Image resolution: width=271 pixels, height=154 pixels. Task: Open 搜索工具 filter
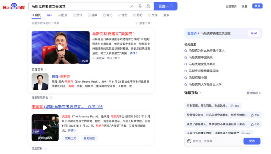(x=143, y=23)
